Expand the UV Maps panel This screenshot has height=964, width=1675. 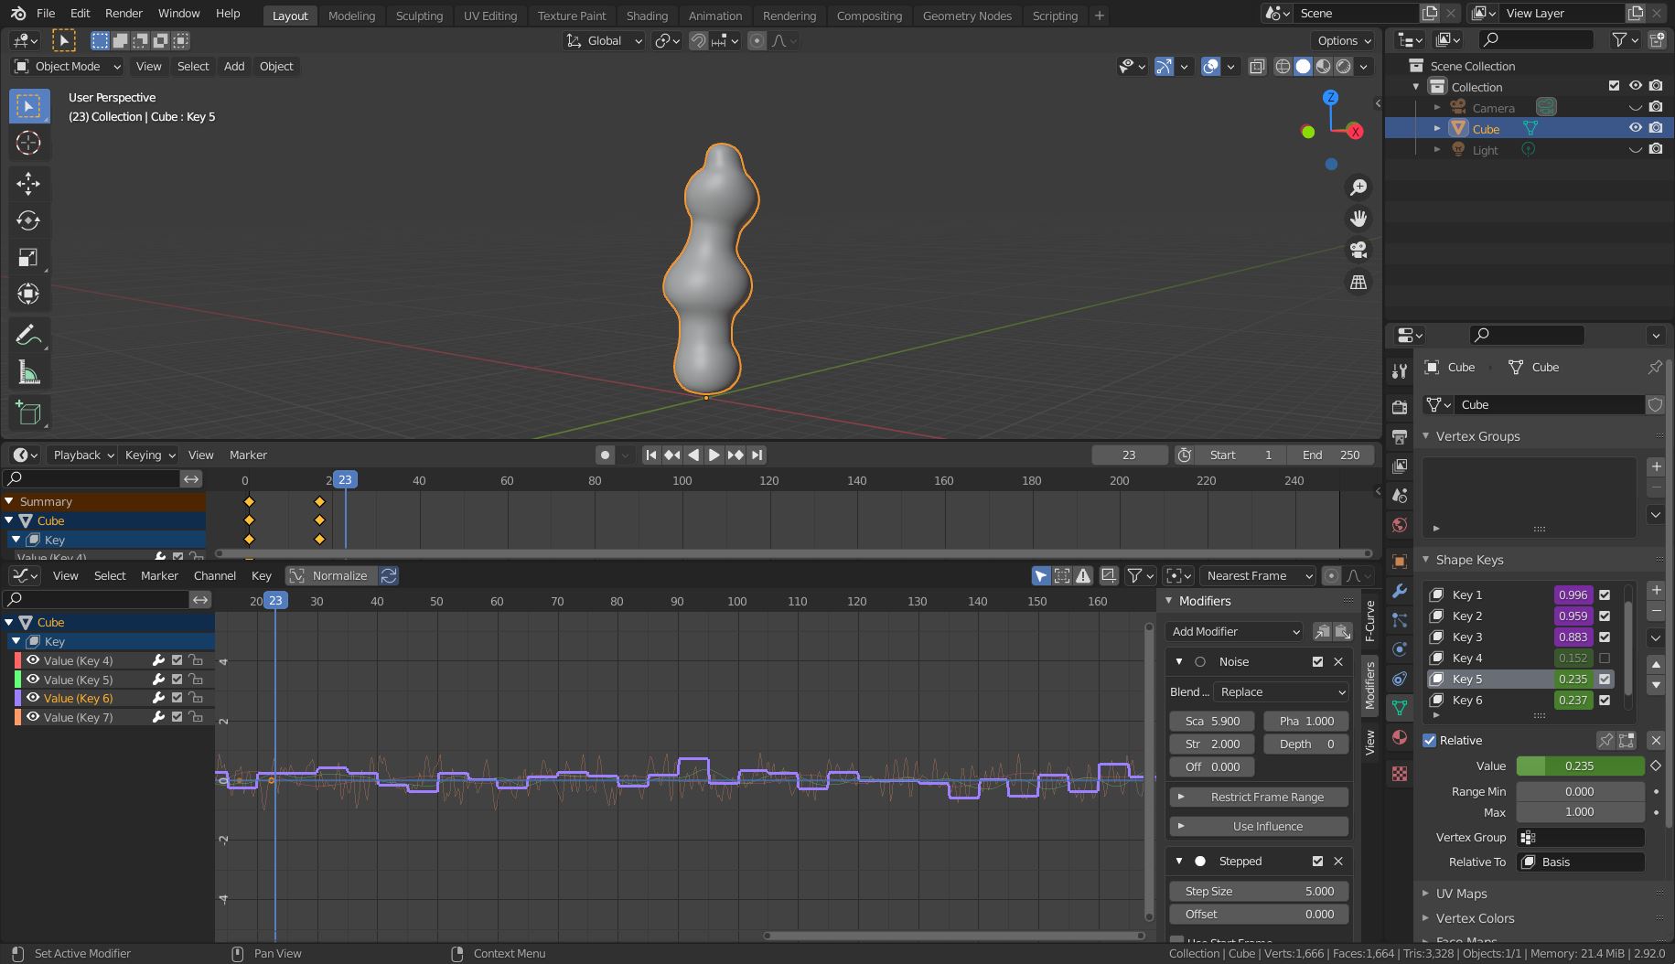1460,894
